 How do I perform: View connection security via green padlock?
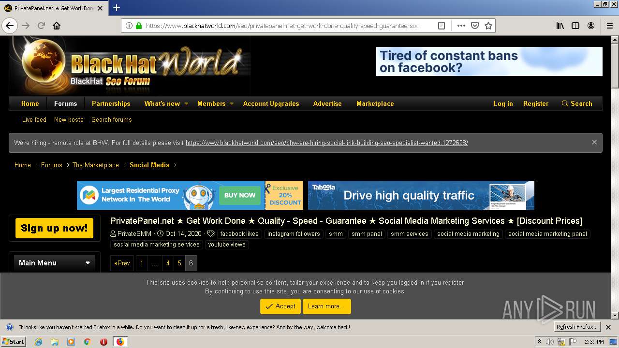(x=139, y=26)
